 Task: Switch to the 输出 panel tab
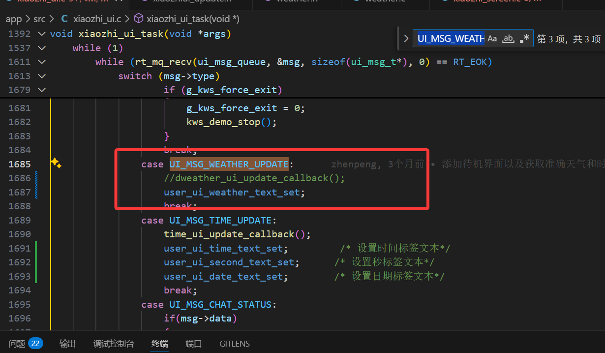tap(68, 344)
